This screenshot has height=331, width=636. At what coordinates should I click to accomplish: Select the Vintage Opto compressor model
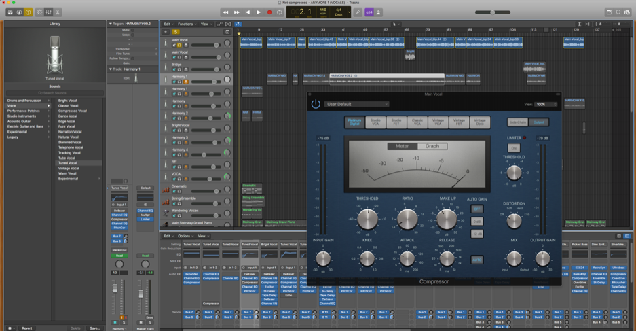[480, 122]
